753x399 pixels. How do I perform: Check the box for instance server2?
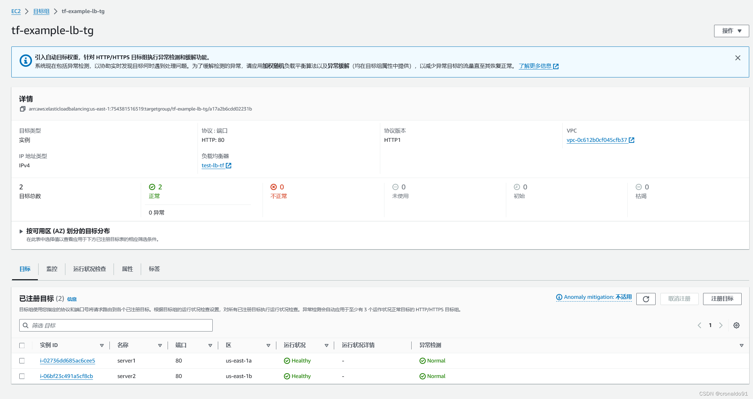(x=22, y=376)
